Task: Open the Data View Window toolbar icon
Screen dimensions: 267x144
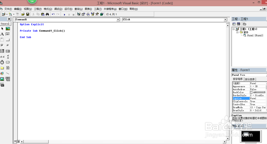Action: tap(102, 14)
